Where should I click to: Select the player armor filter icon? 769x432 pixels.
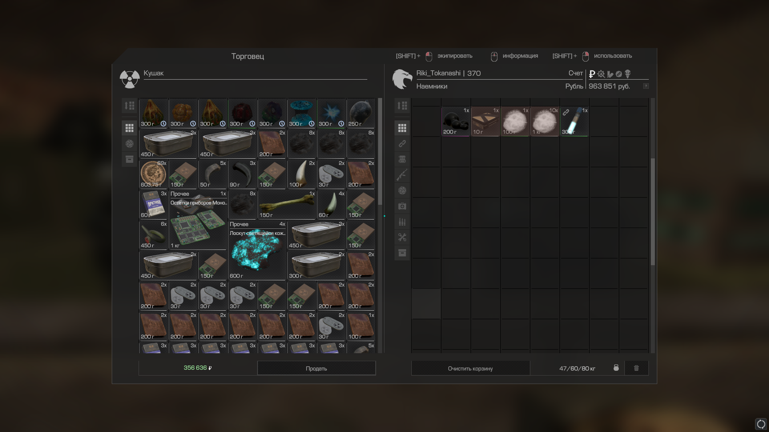point(402,159)
